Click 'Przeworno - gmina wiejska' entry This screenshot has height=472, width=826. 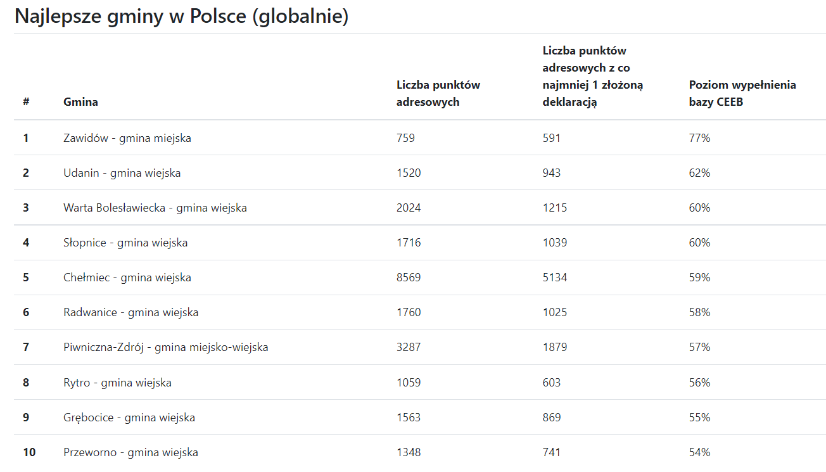point(130,452)
